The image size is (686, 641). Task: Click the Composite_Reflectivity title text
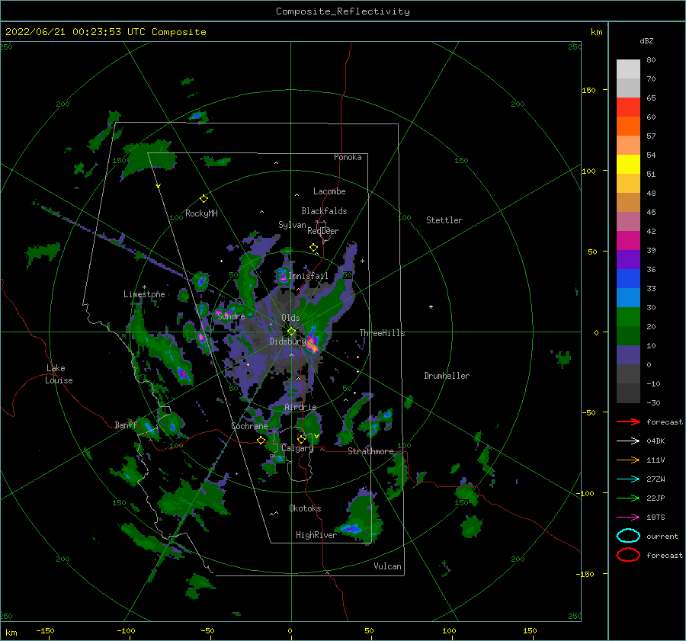[343, 11]
